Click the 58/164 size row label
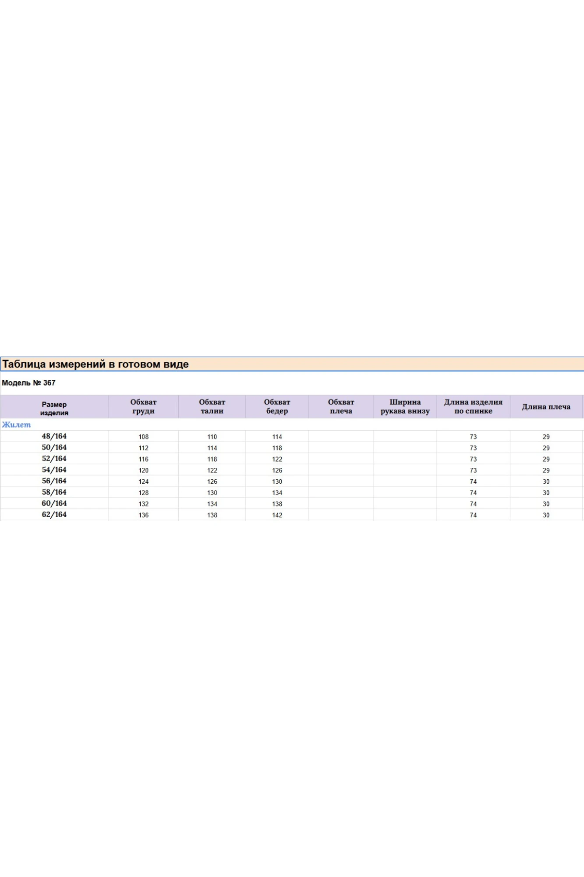Viewport: 584px width, 877px height. coord(54,492)
